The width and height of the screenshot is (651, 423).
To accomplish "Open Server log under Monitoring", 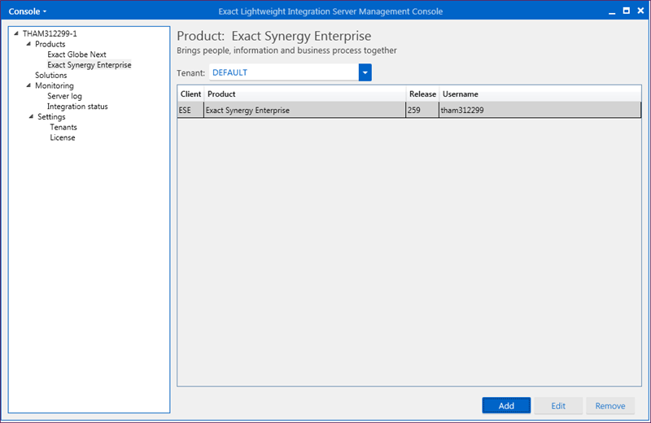I will click(65, 96).
